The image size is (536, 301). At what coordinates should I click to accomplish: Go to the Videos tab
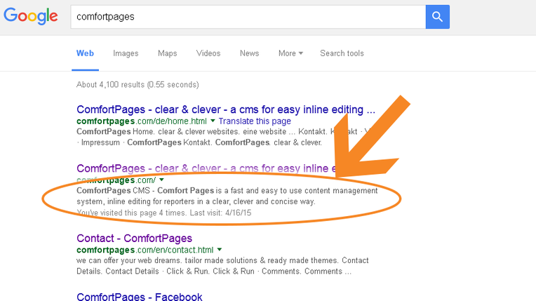(208, 53)
